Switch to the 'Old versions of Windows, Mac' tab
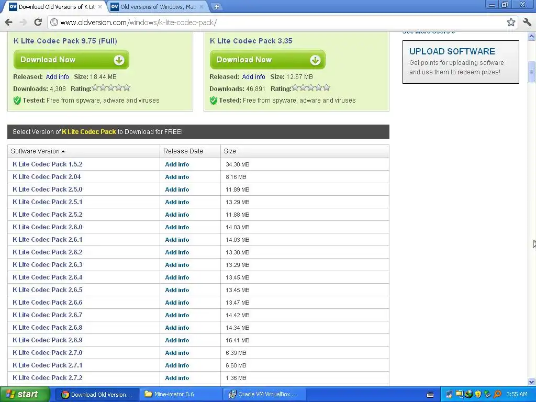The image size is (536, 402). 157,6
